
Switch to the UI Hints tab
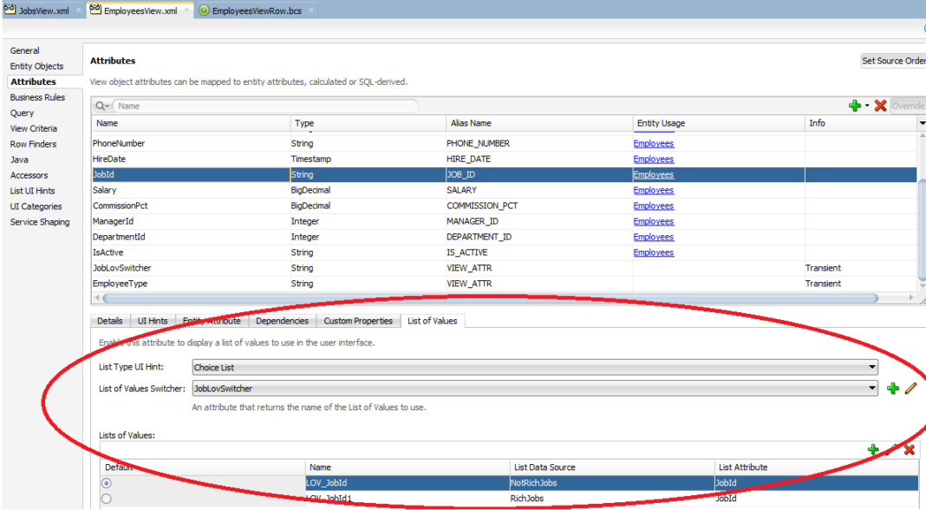coord(153,320)
